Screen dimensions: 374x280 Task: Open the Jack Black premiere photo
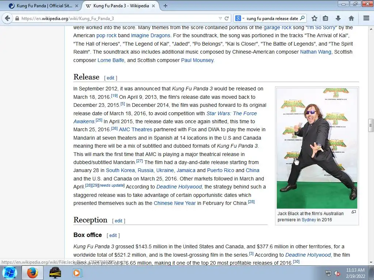click(317, 148)
